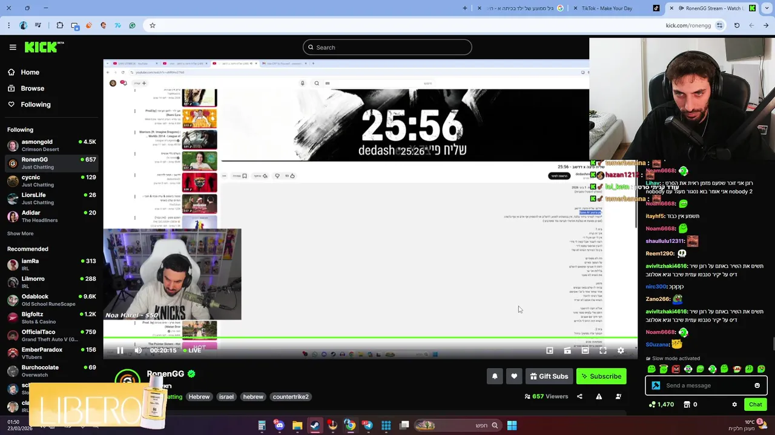Mute the stream volume
The width and height of the screenshot is (775, 435).
(138, 350)
